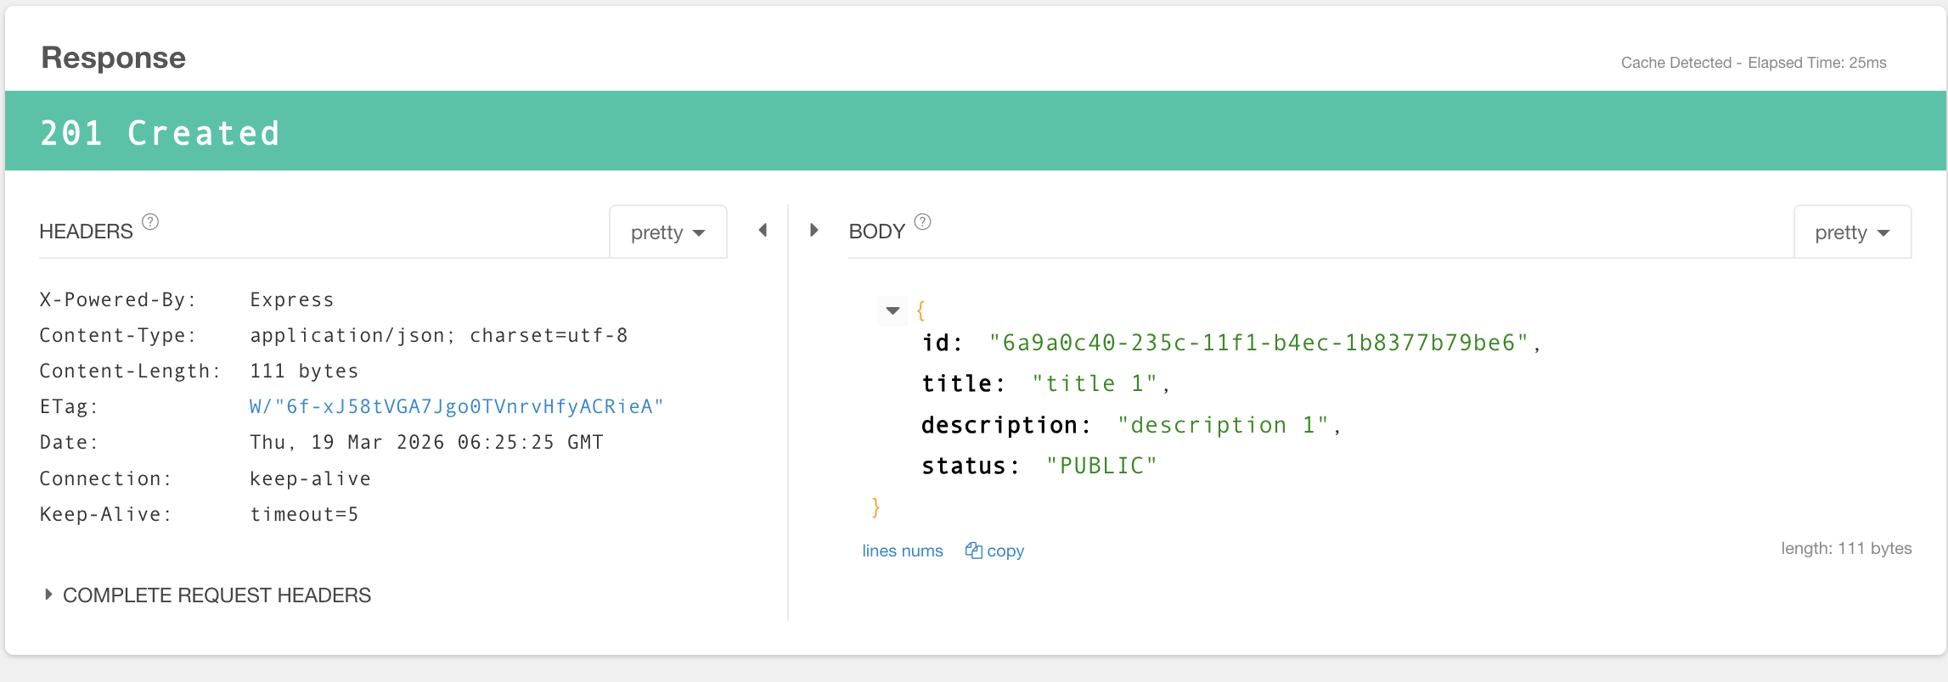Click the closing brace of JSON body
The image size is (1948, 682).
(875, 507)
